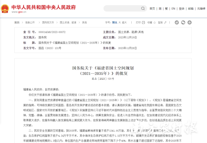Image resolution: width=207 pixels, height=143 pixels.
Task: Share to Weibo icon
Action: pyautogui.click(x=177, y=22)
